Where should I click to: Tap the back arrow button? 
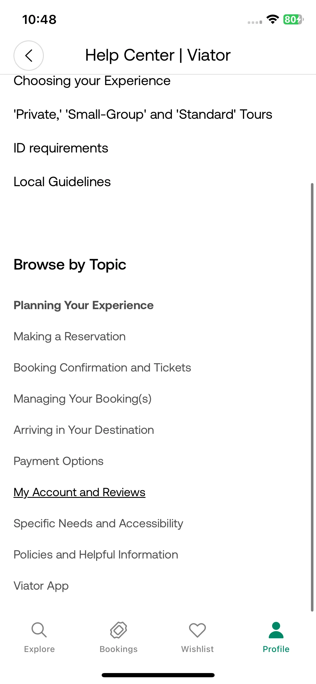tap(29, 55)
